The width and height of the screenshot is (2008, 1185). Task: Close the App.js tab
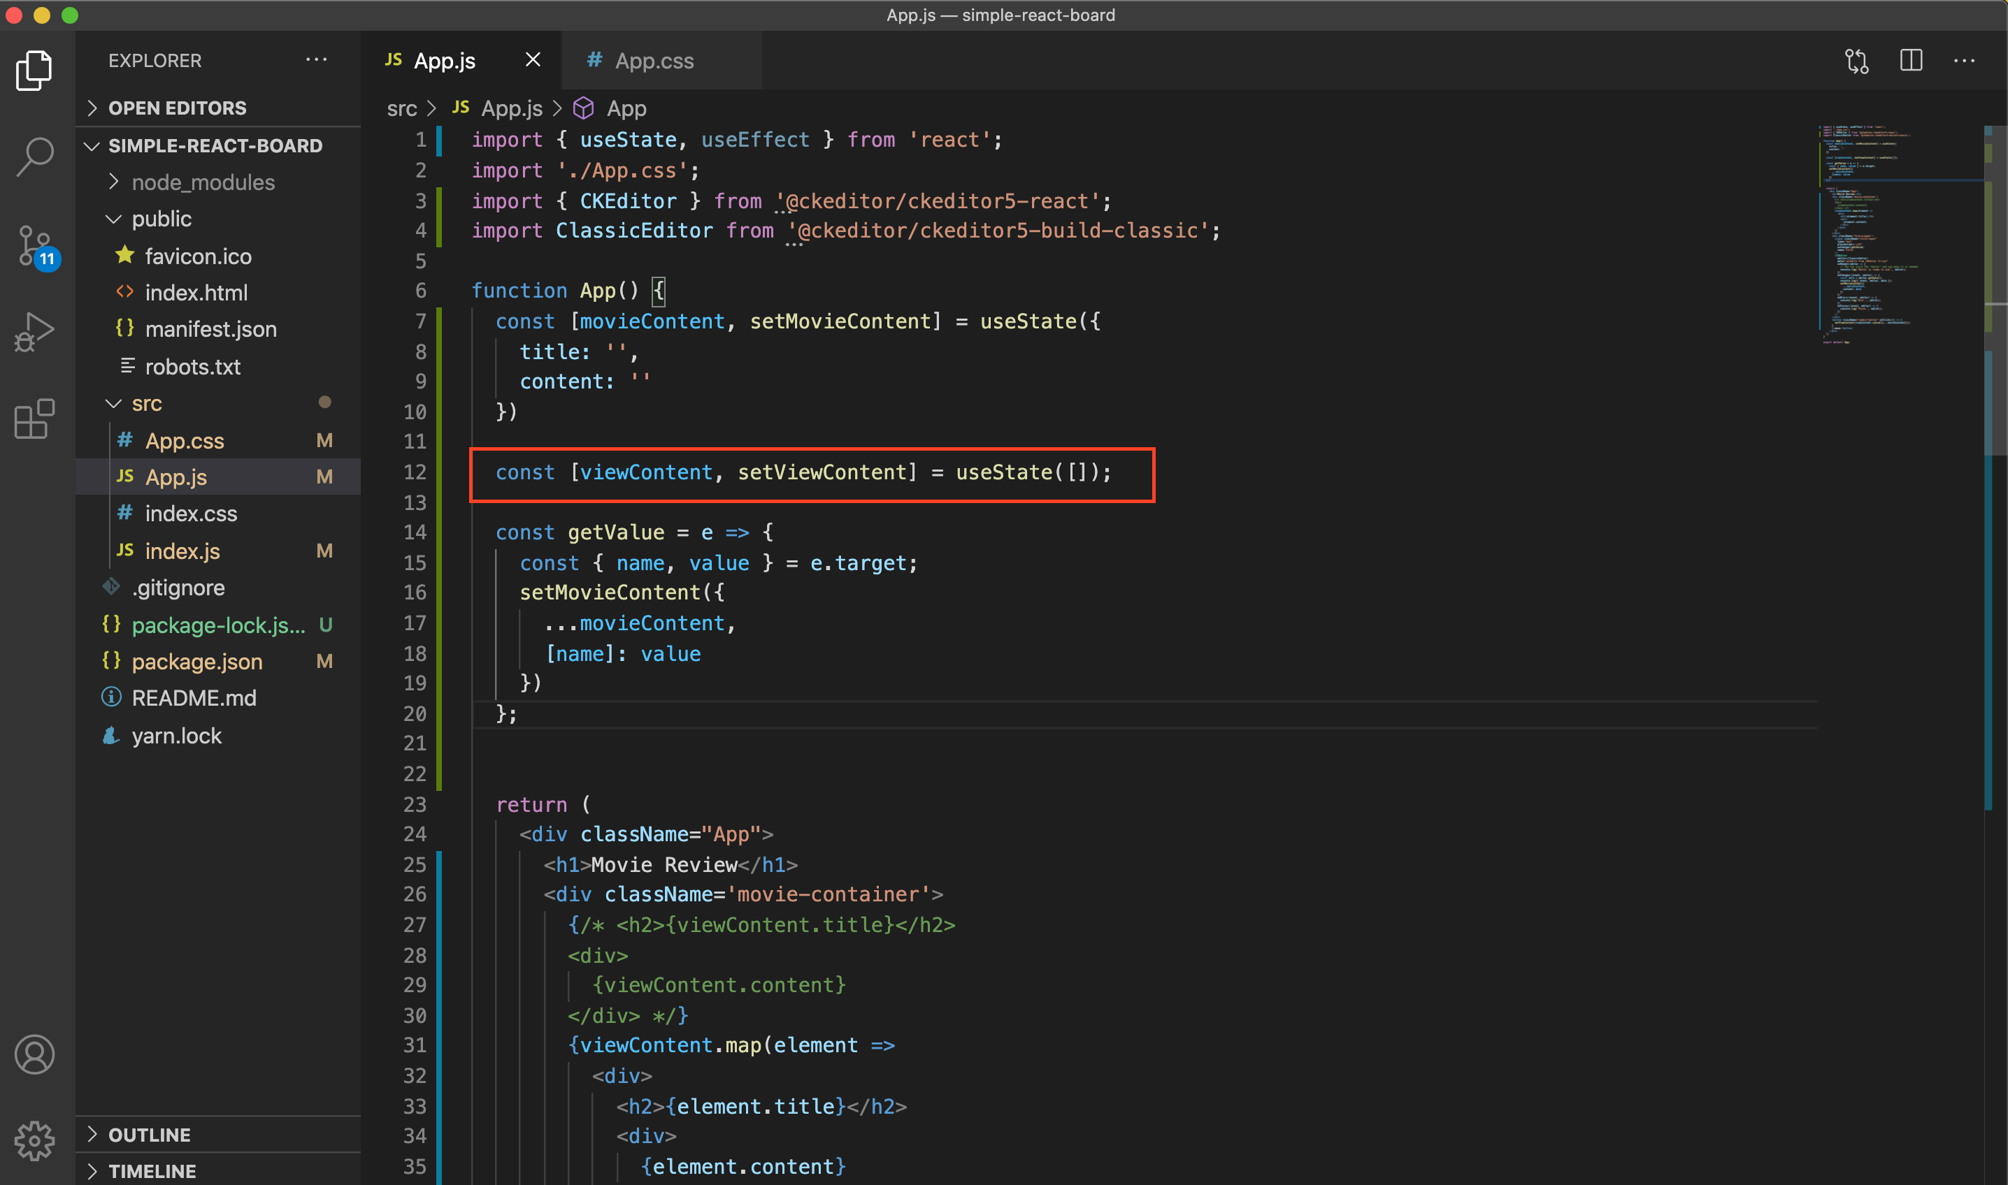coord(533,61)
